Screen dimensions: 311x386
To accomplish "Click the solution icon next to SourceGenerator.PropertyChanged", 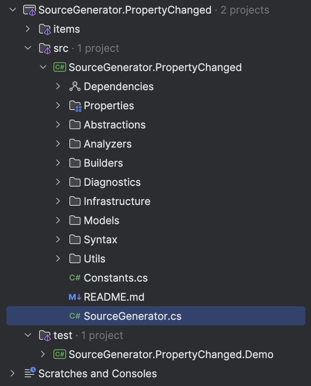I will pos(30,10).
